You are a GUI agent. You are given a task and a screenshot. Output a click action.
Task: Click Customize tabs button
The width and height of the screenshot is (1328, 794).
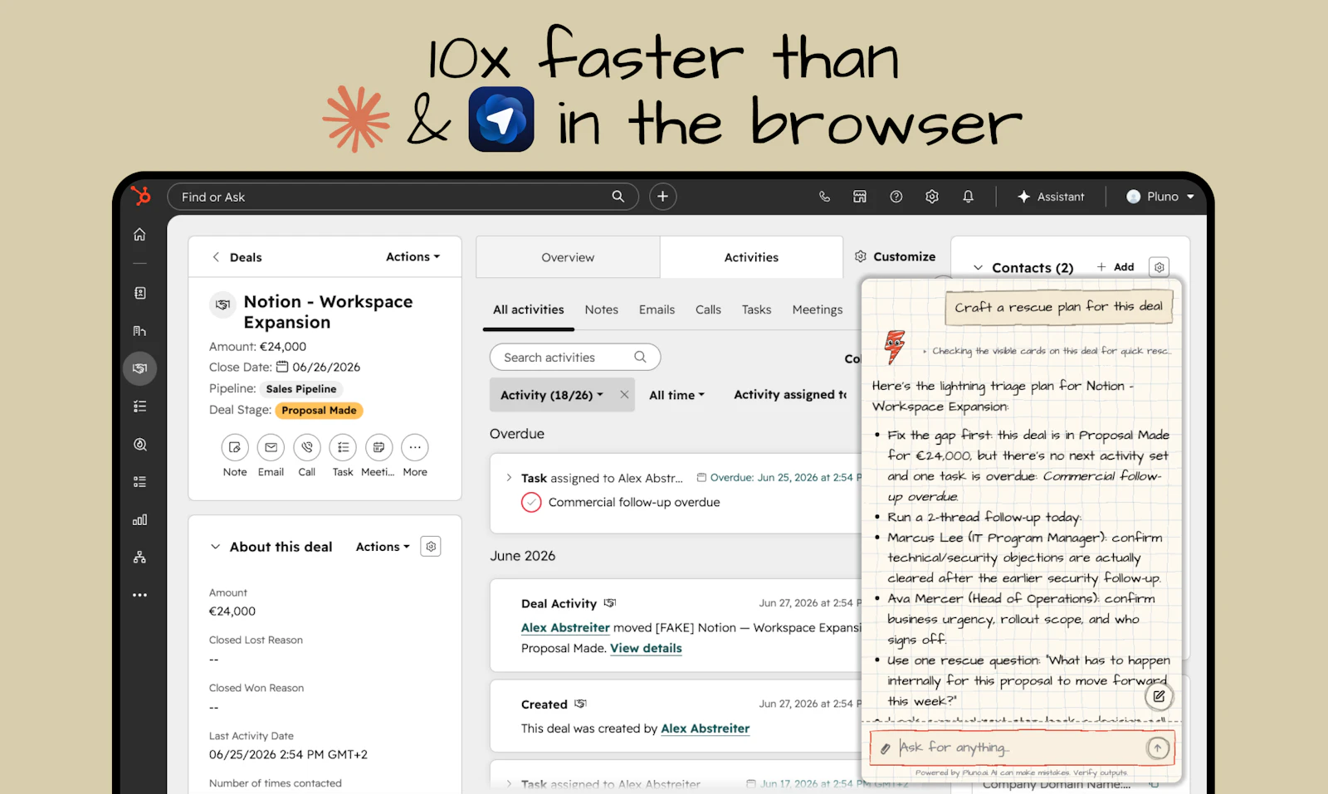896,257
